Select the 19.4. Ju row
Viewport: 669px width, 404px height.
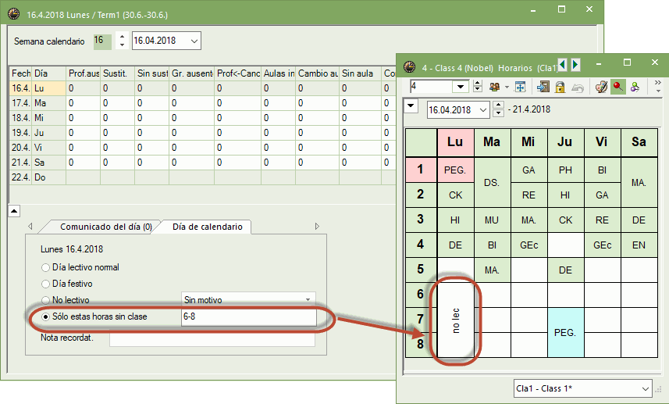(x=203, y=133)
